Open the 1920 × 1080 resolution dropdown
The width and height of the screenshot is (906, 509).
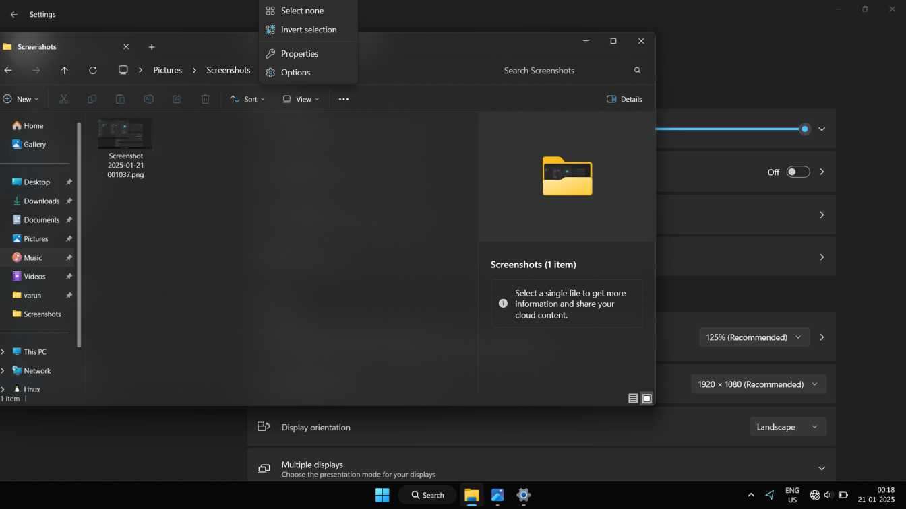click(758, 384)
